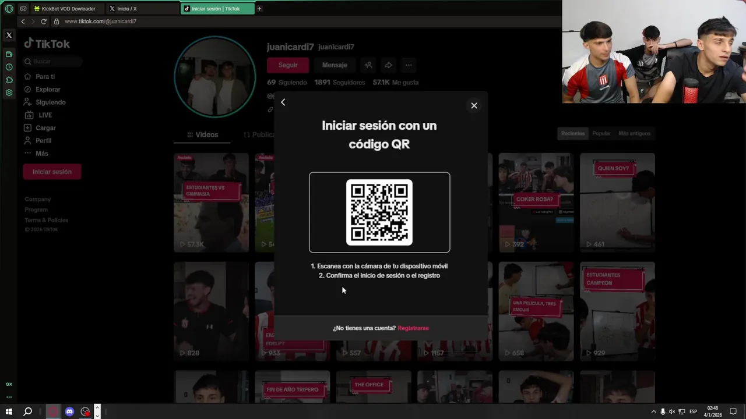Open the profile three-dot options
The image size is (746, 419).
(409, 65)
